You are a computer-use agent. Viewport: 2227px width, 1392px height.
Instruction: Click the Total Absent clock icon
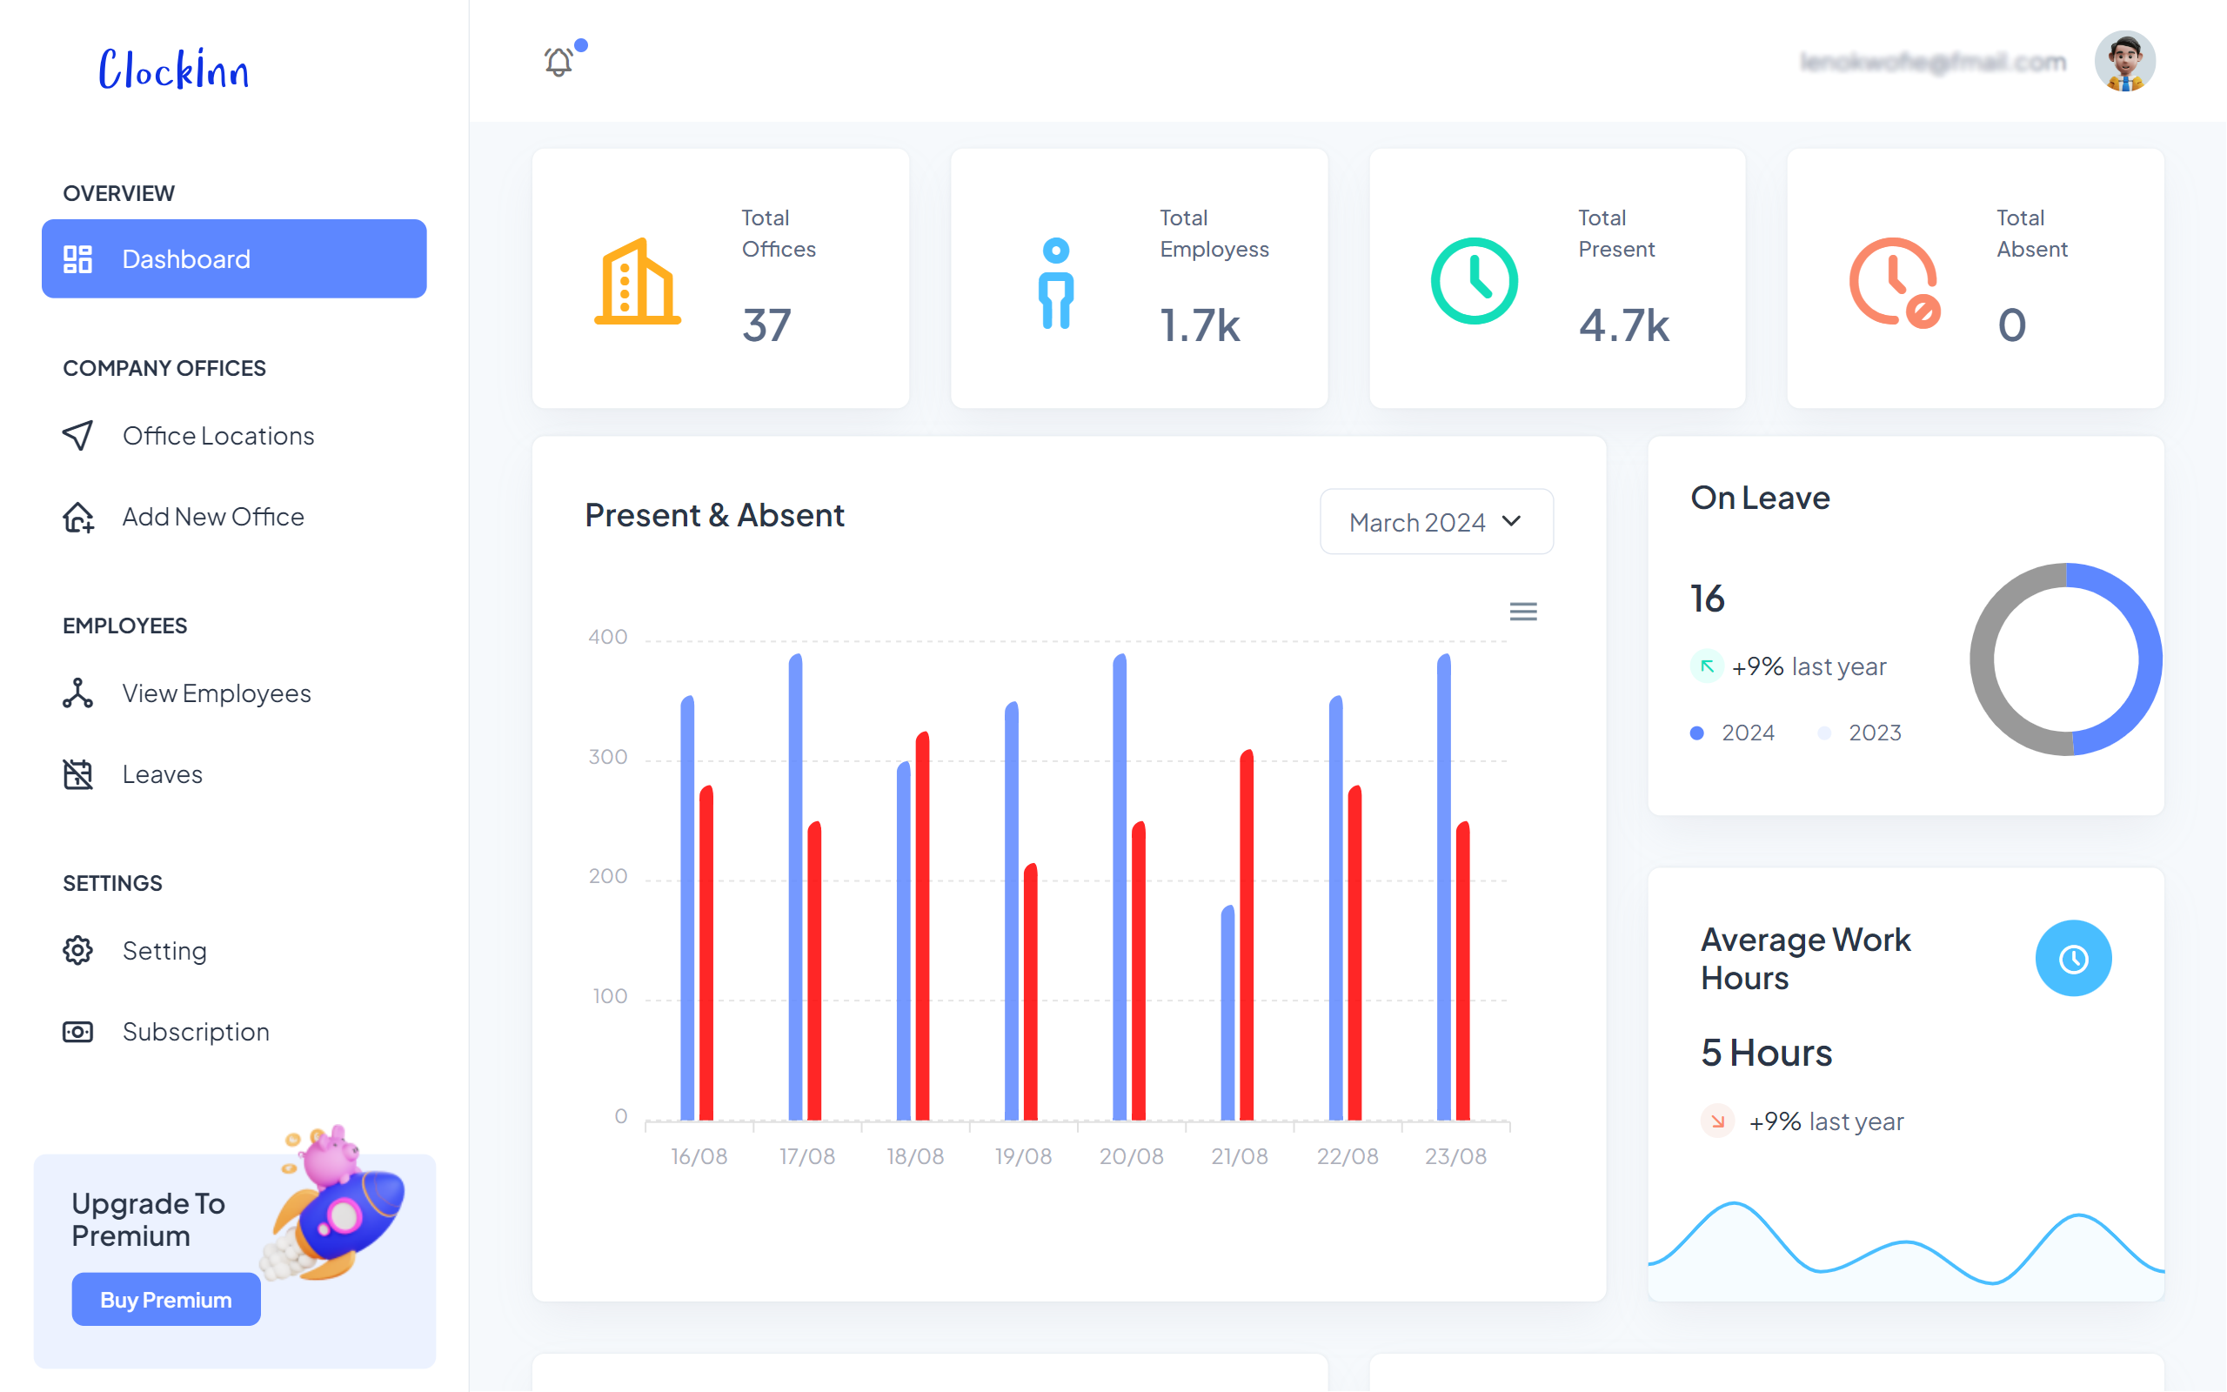pos(1893,281)
